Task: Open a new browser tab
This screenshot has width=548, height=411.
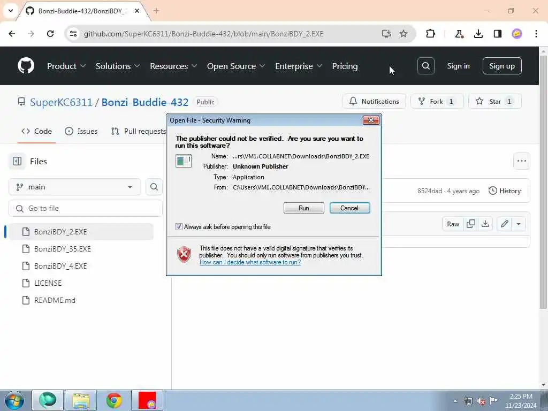Action: click(156, 11)
